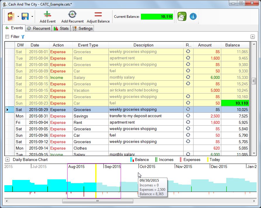Click recurrent icon on monthly salary 2015-08-15 row

tap(188, 77)
